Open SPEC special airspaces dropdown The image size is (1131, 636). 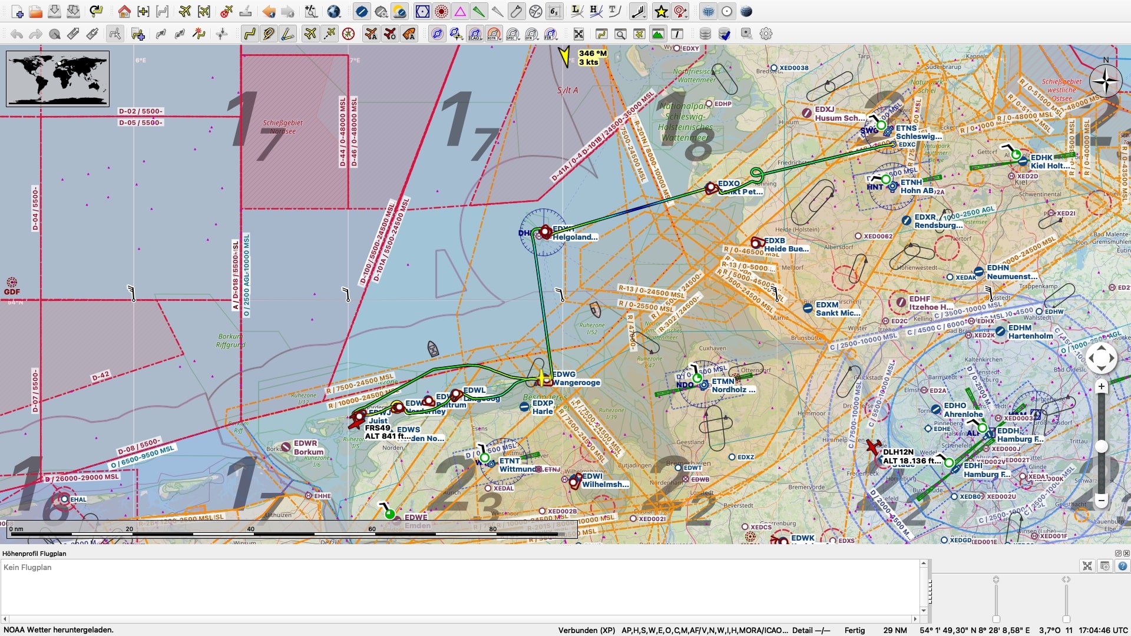[x=513, y=34]
